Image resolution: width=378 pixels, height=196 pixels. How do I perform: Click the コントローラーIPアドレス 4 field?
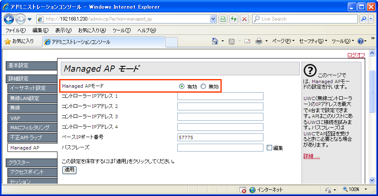[x=220, y=127]
